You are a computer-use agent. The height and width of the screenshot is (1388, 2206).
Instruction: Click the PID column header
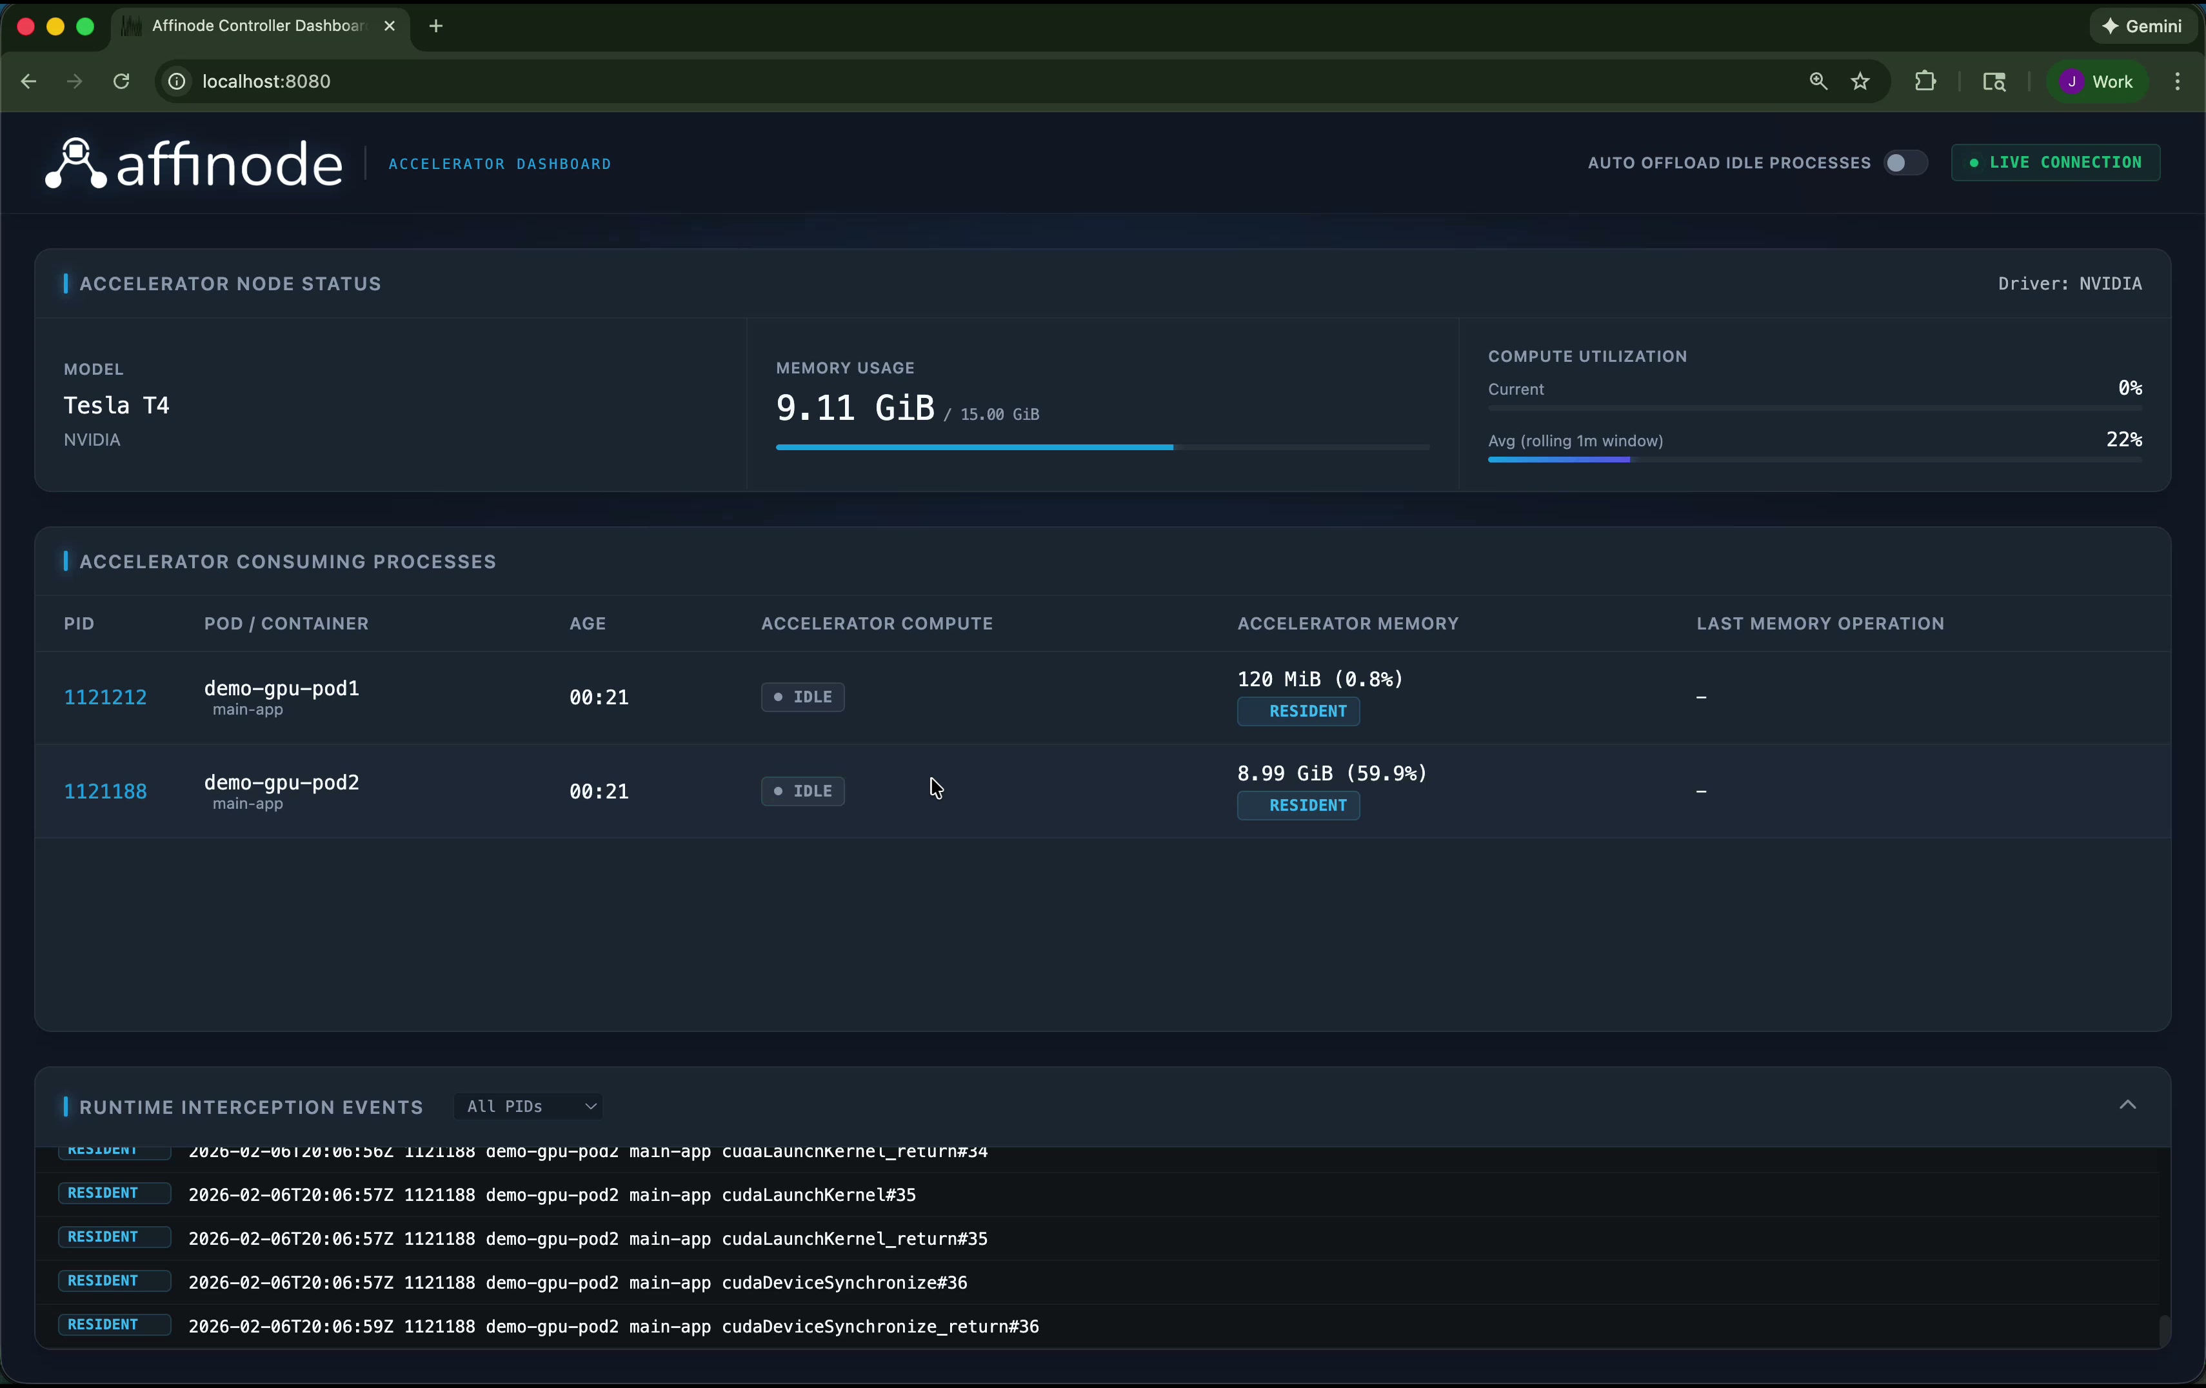coord(79,624)
